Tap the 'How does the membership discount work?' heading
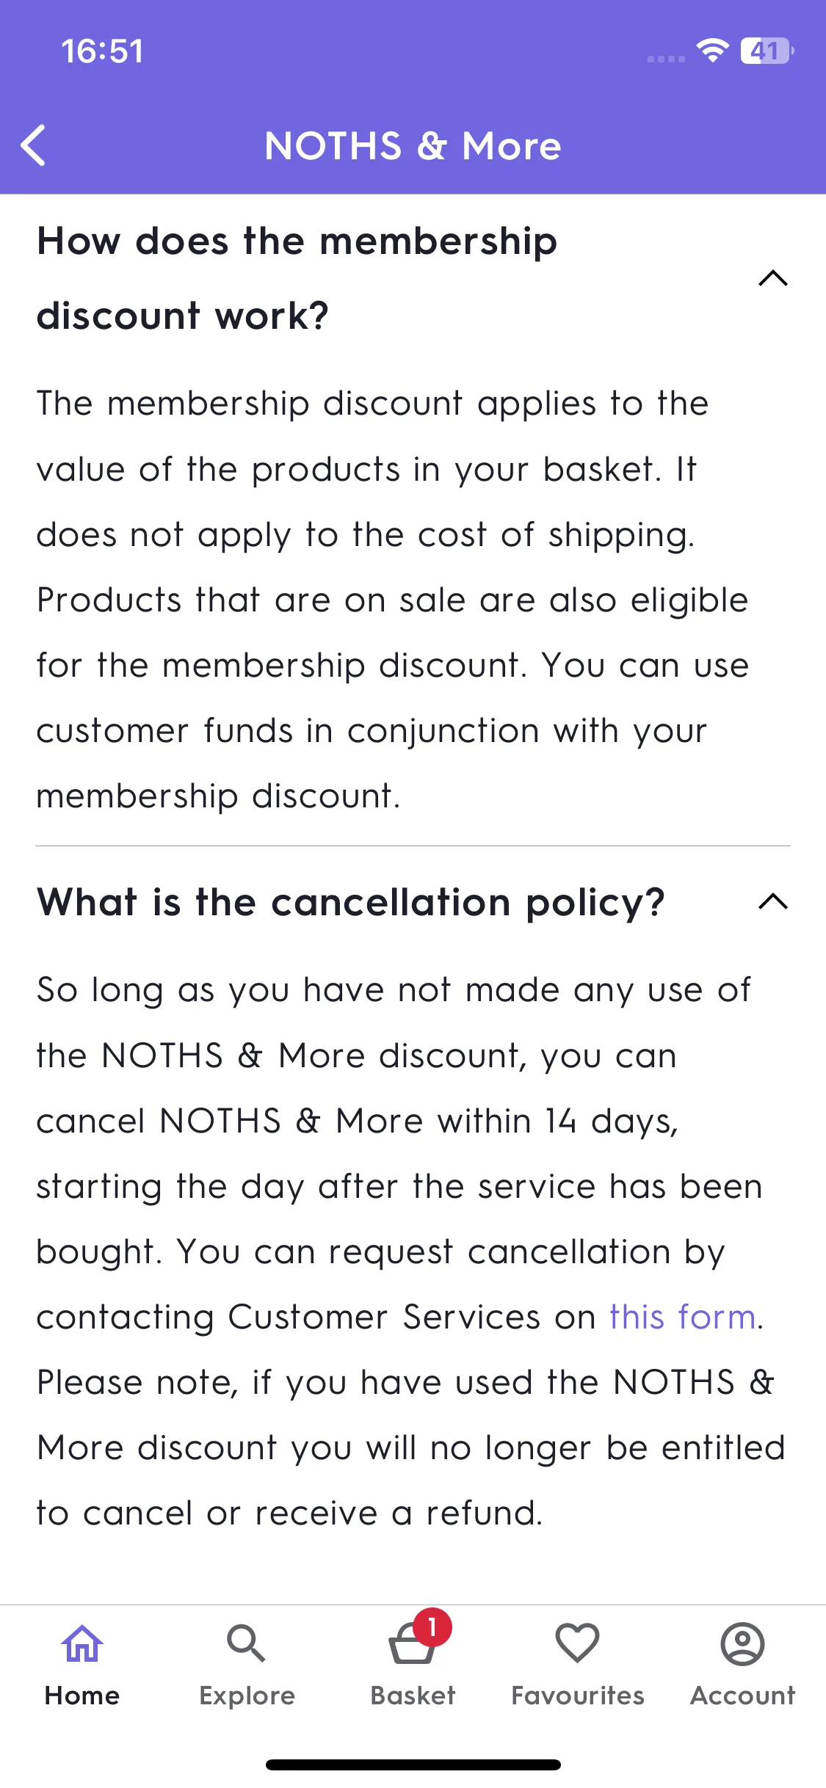 click(x=297, y=278)
